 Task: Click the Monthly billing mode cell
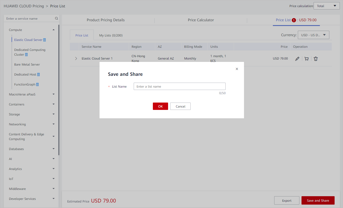click(190, 58)
